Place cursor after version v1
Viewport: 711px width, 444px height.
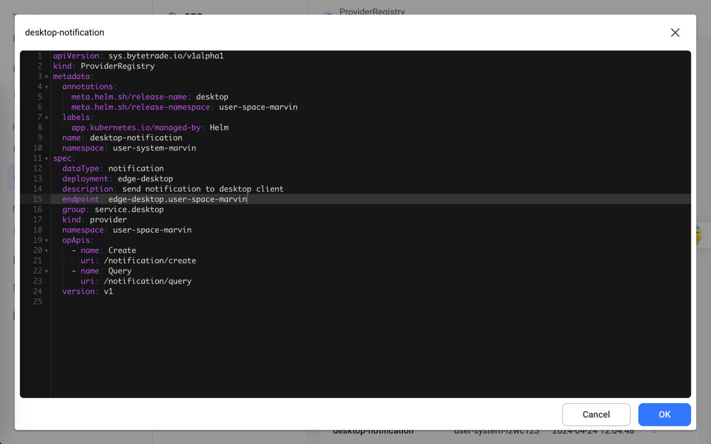pos(113,292)
